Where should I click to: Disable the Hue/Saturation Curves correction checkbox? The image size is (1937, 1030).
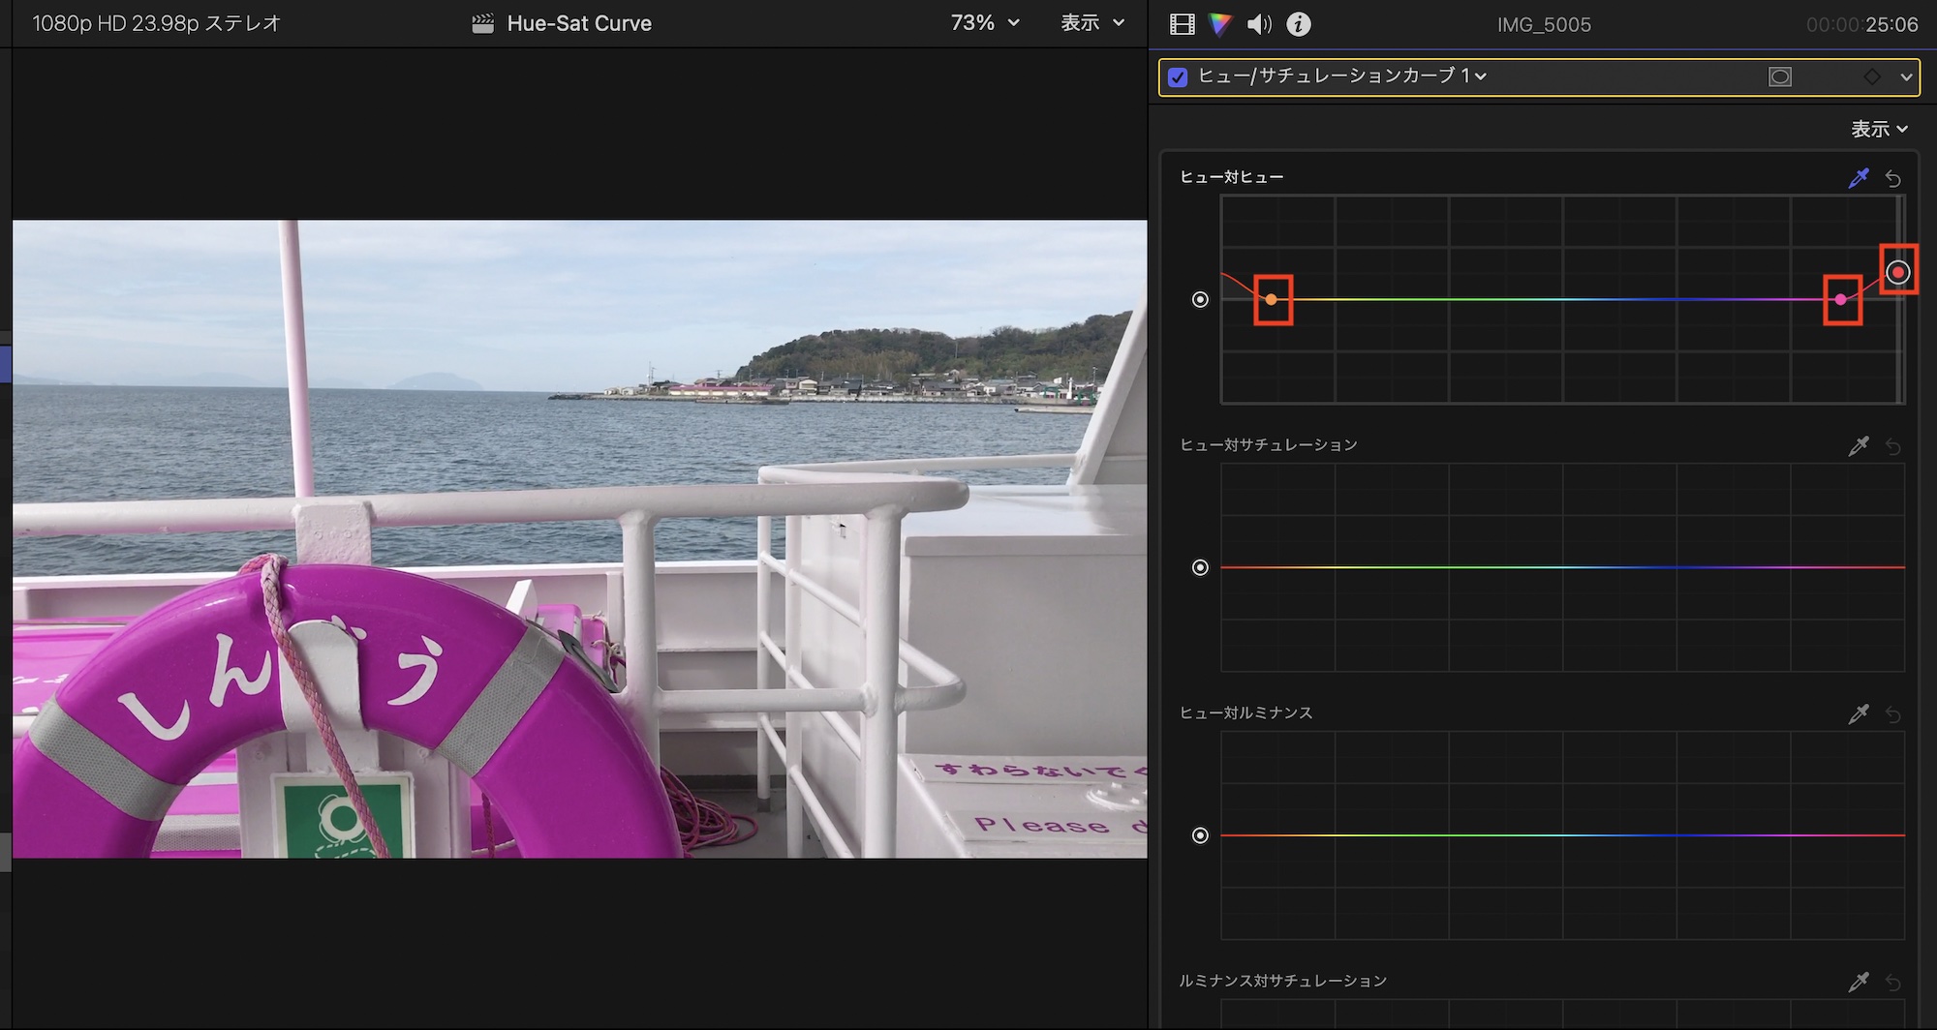tap(1178, 76)
